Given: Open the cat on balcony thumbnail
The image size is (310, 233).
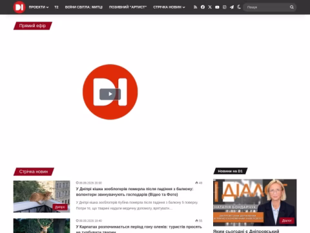Looking at the screenshot, I should tap(41, 197).
